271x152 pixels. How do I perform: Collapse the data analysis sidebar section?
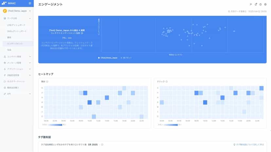tap(30, 19)
